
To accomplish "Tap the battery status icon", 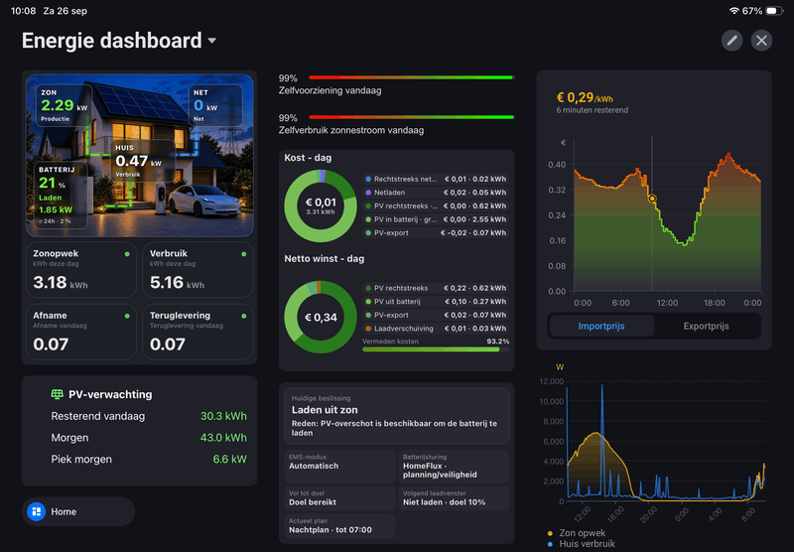I will tap(773, 11).
